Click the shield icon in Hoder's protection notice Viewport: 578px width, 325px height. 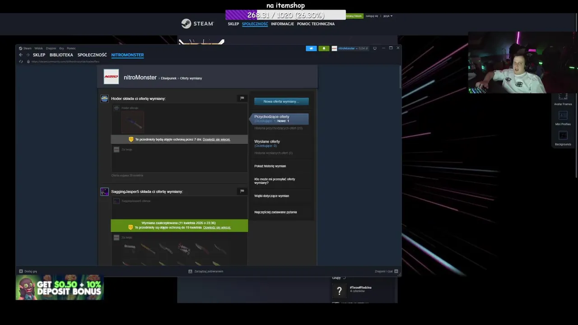pos(131,139)
